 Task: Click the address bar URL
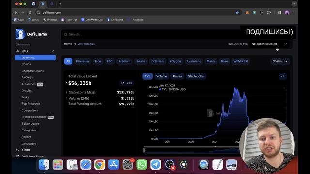coord(52,13)
